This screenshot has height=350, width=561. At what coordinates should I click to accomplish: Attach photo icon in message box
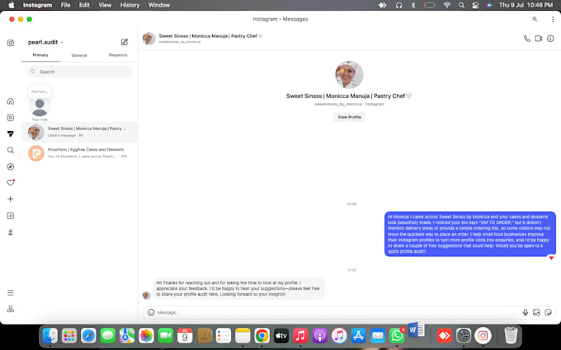click(x=536, y=312)
